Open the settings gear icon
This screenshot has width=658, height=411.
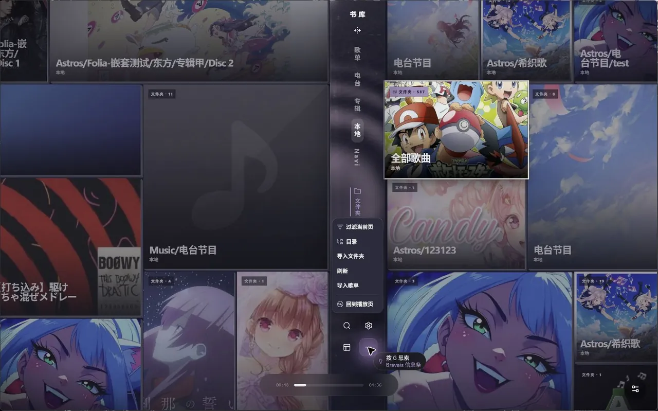[369, 326]
